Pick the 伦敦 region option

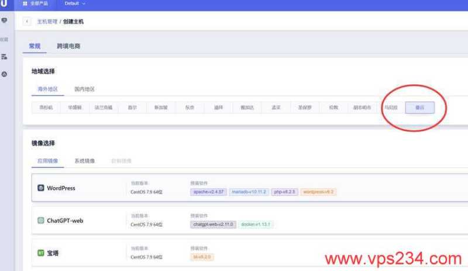(x=333, y=108)
